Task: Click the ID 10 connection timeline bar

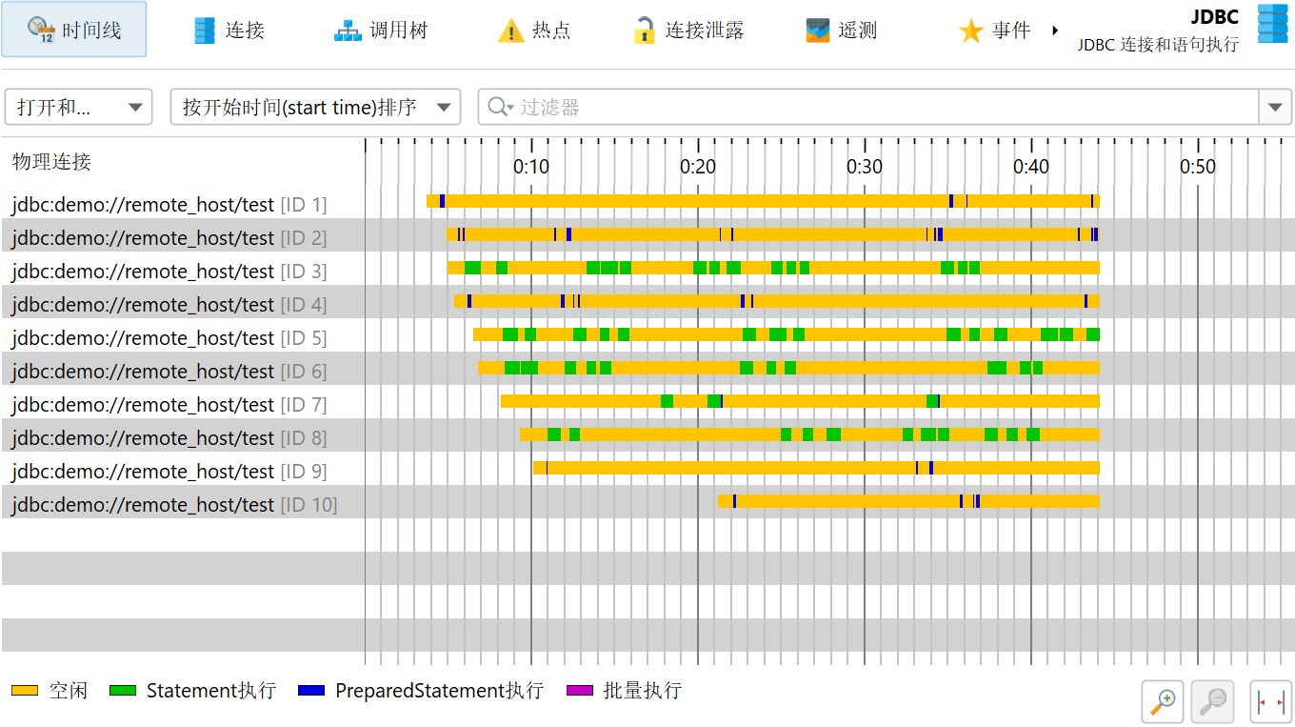Action: [x=908, y=501]
